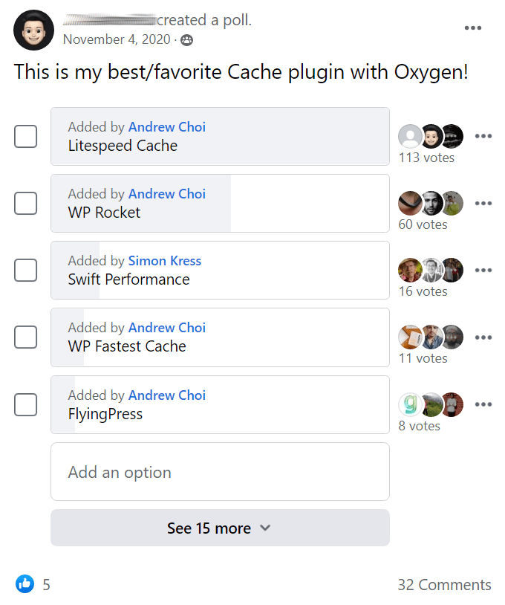Click the post author's avatar picture
This screenshot has height=605, width=505.
tap(33, 30)
